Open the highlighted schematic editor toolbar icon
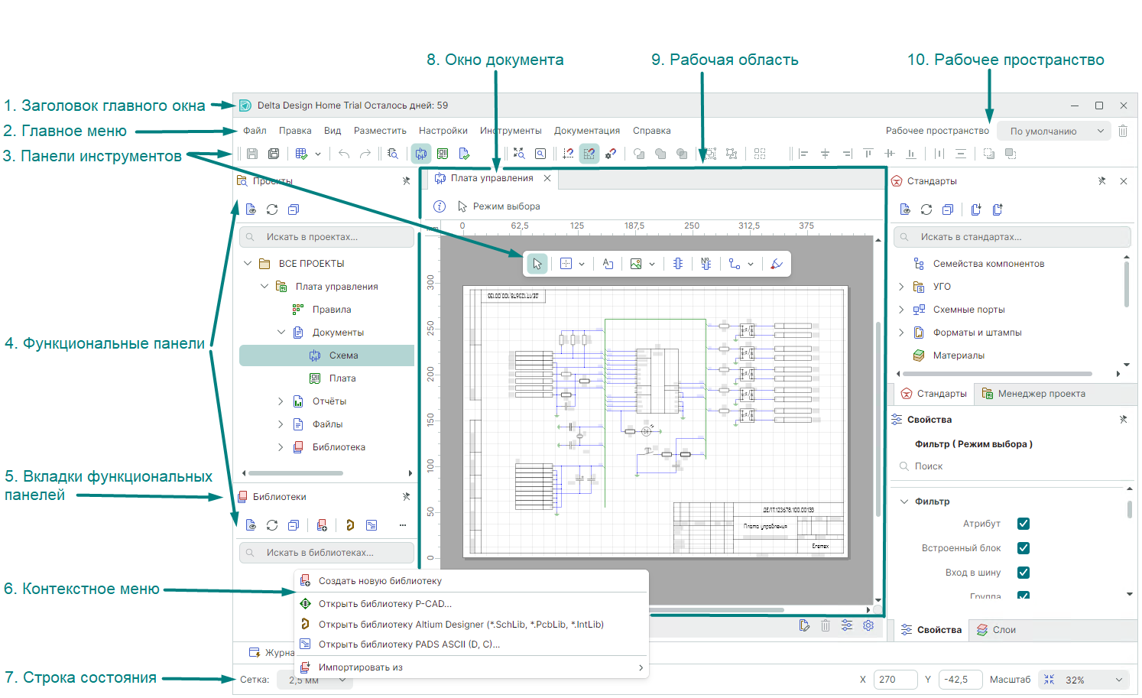The height and width of the screenshot is (698, 1142). coord(421,154)
